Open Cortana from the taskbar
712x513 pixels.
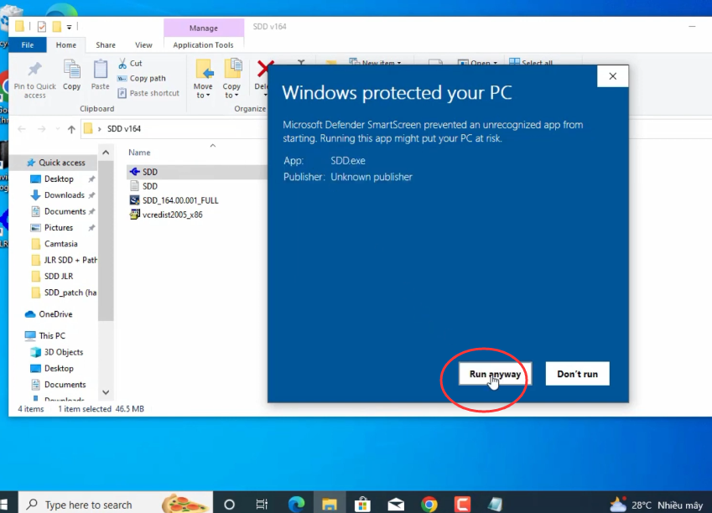pyautogui.click(x=229, y=505)
